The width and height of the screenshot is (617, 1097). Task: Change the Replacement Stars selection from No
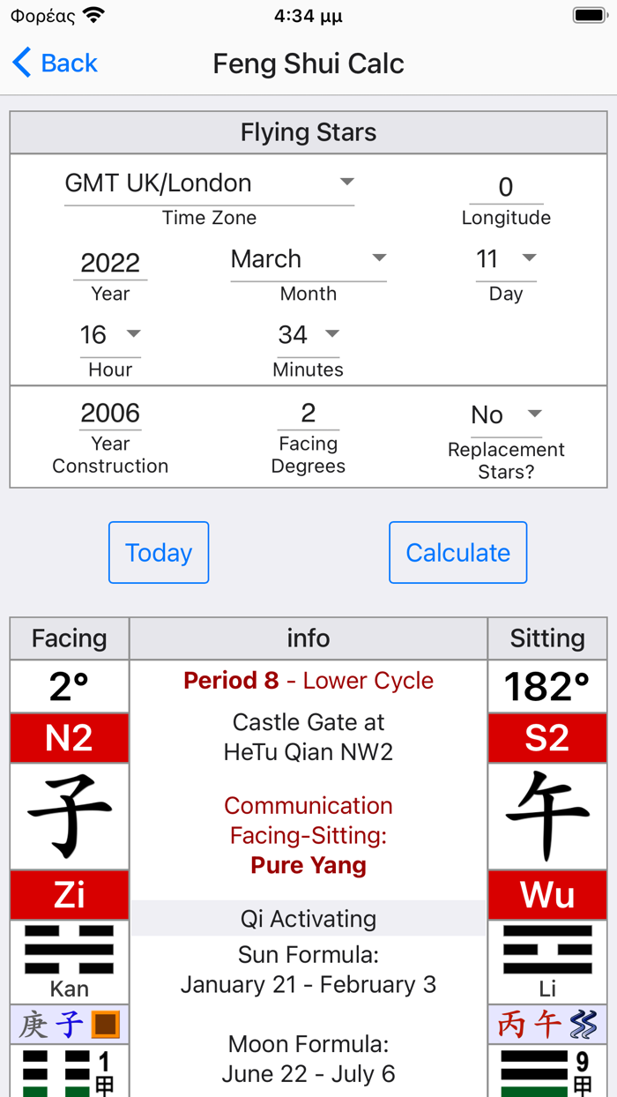[x=506, y=414]
